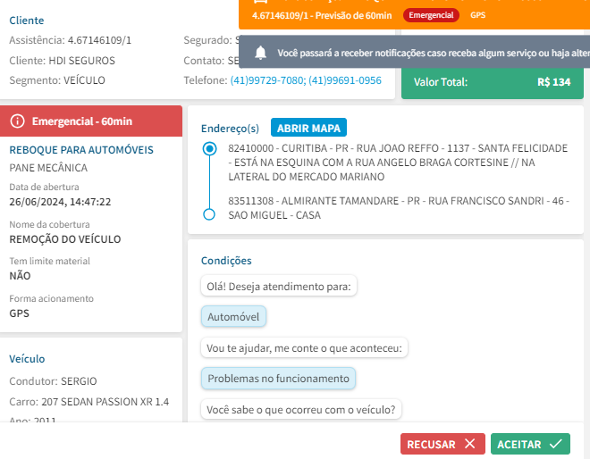Click the red Emergencial - 60min banner
The image size is (590, 459).
coord(91,121)
